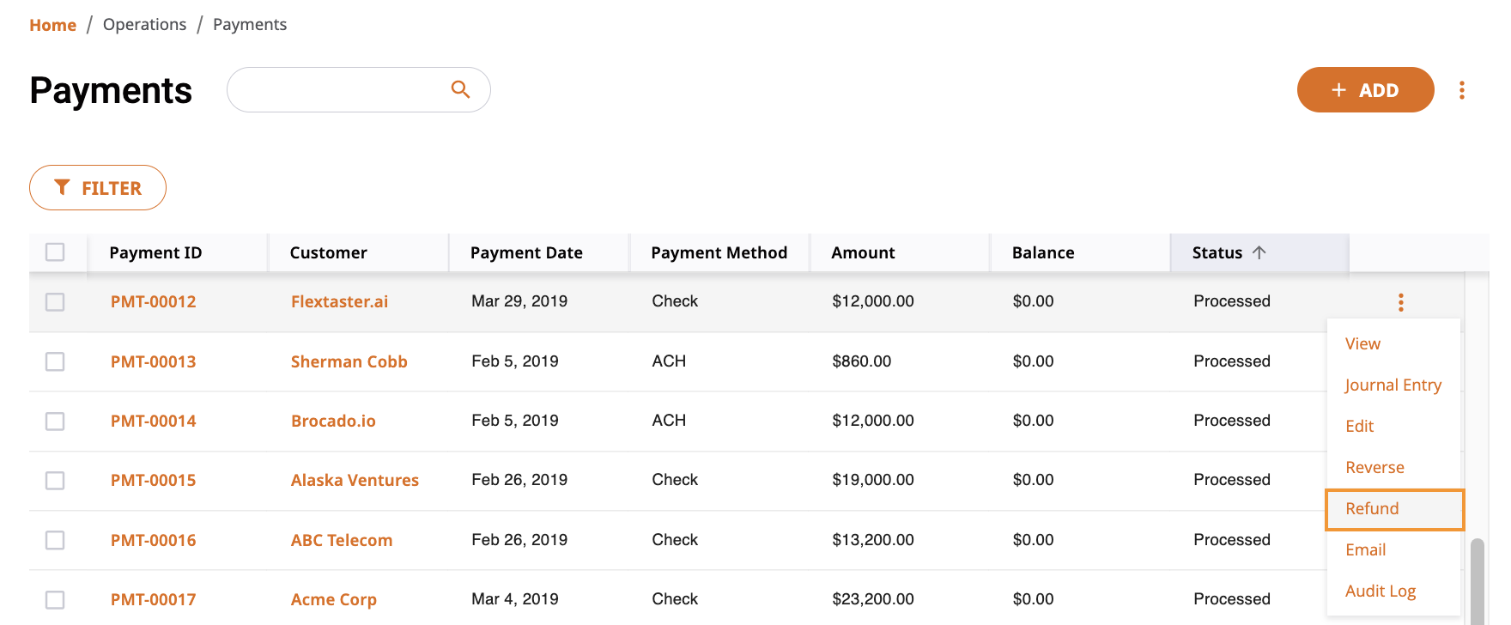Click the $13,200.00 amount cell
This screenshot has width=1511, height=625.
pos(872,540)
